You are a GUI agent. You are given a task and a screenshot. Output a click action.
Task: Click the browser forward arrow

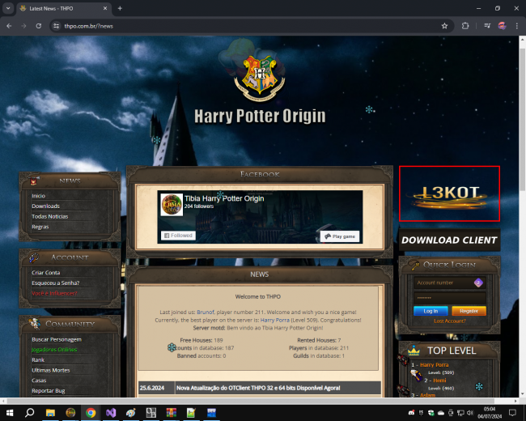pyautogui.click(x=23, y=26)
